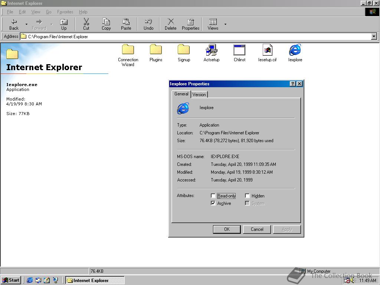Switch to the Version tab
The image size is (380, 285).
(199, 95)
